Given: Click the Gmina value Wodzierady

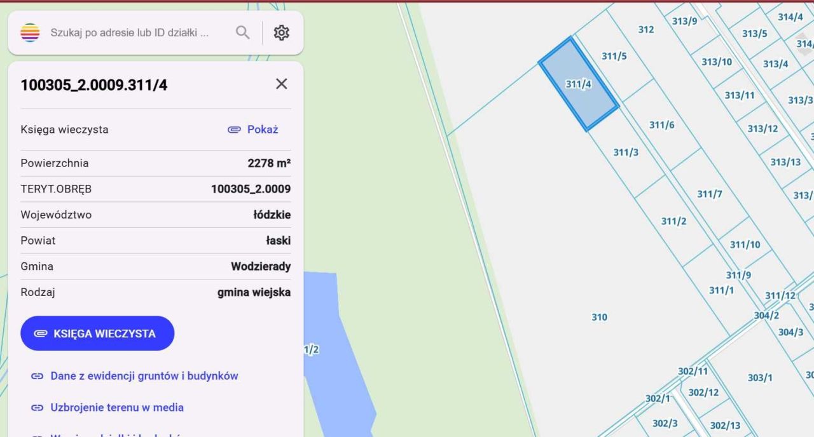Looking at the screenshot, I should point(261,267).
